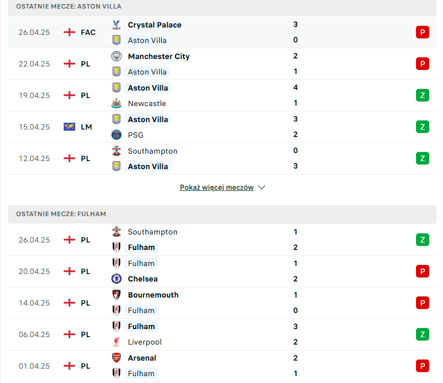
Task: Click the Chelsea club crest
Action: coord(116,279)
